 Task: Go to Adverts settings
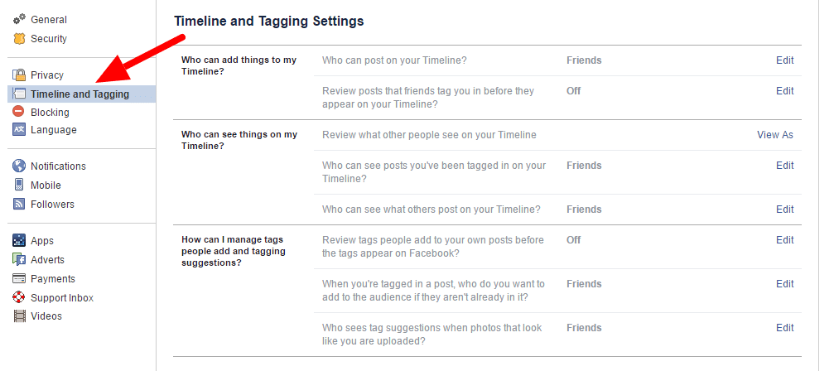pyautogui.click(x=47, y=260)
